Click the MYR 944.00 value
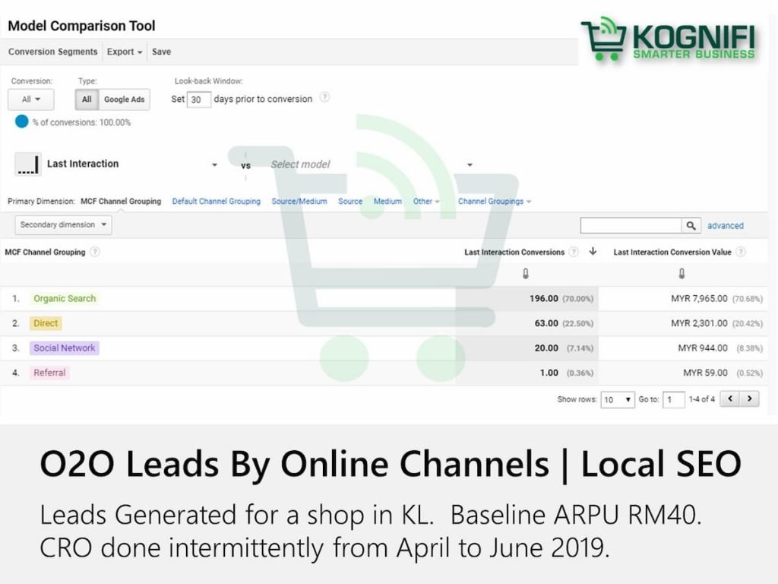778x584 pixels. click(703, 348)
